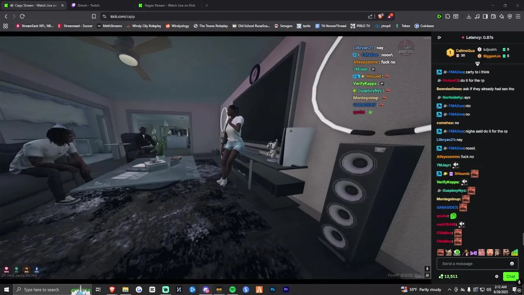Open the Coinbase bookmark

(x=424, y=26)
